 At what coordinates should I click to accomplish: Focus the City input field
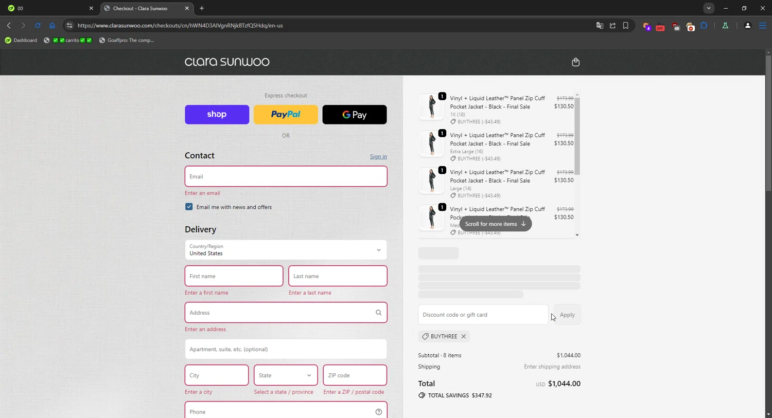[217, 375]
